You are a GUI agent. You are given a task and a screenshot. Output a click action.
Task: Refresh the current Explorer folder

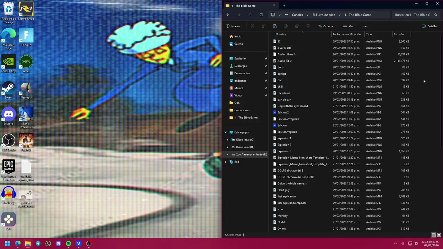[x=261, y=15]
